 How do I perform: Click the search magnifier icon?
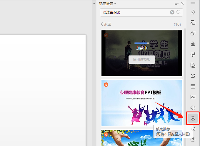pyautogui.click(x=179, y=12)
